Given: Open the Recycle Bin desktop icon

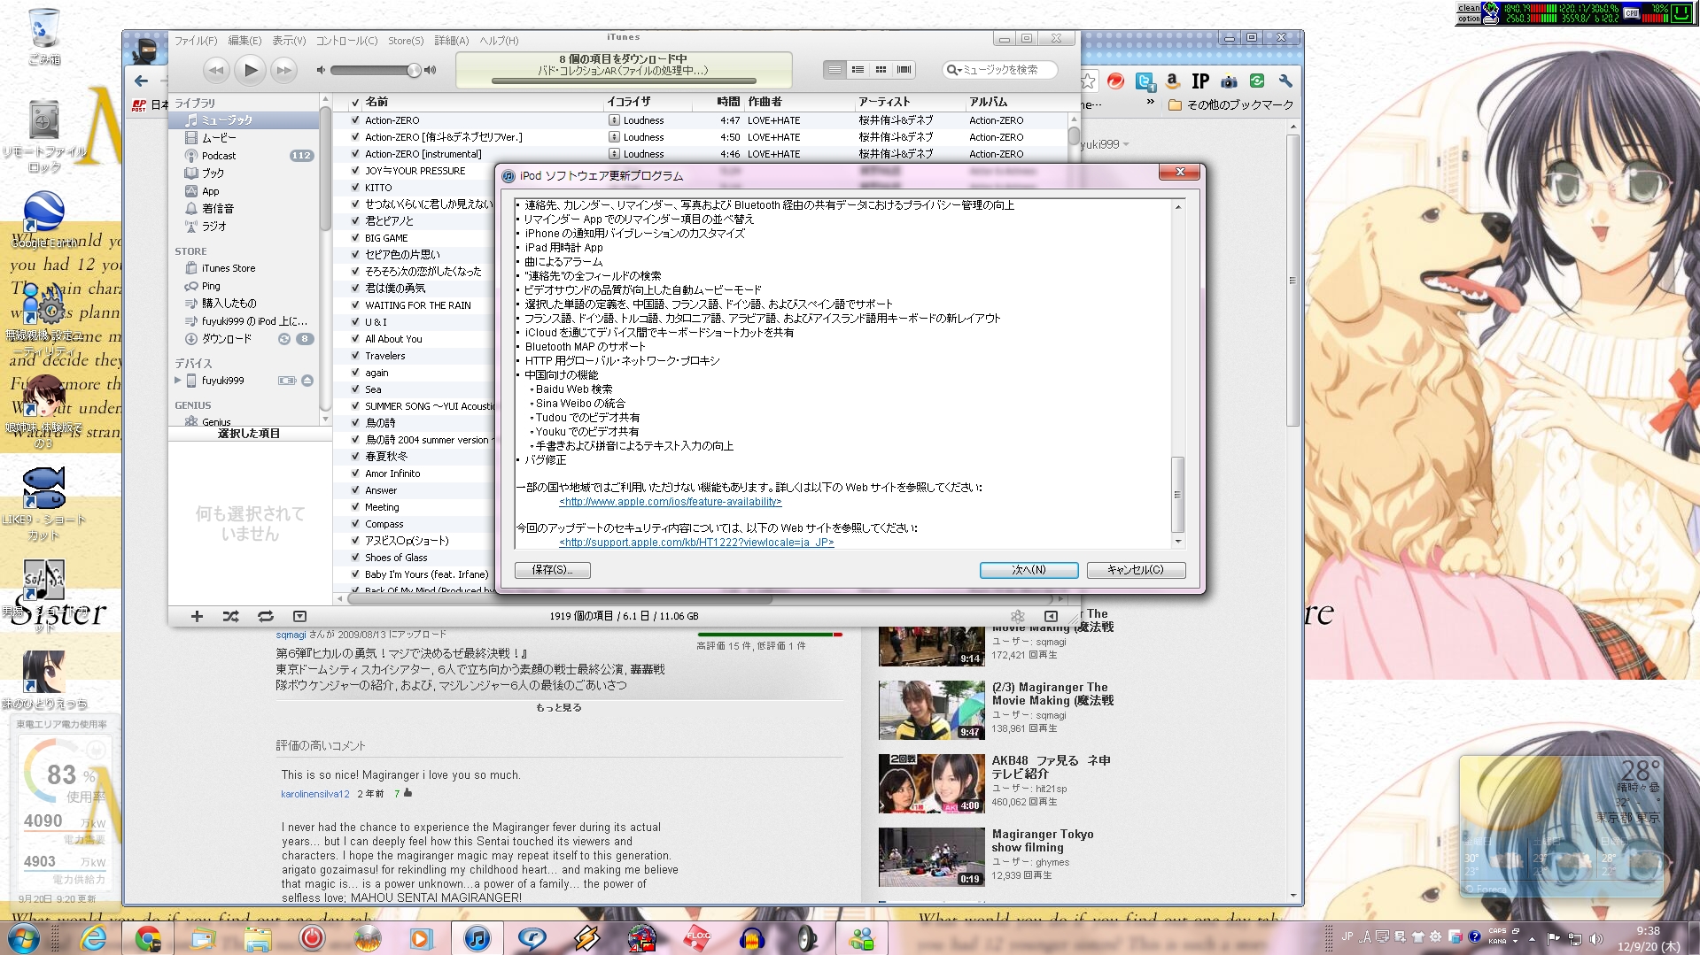Looking at the screenshot, I should click(43, 36).
